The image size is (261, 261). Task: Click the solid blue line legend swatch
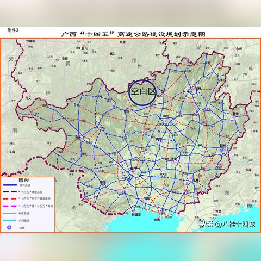tap(10, 185)
